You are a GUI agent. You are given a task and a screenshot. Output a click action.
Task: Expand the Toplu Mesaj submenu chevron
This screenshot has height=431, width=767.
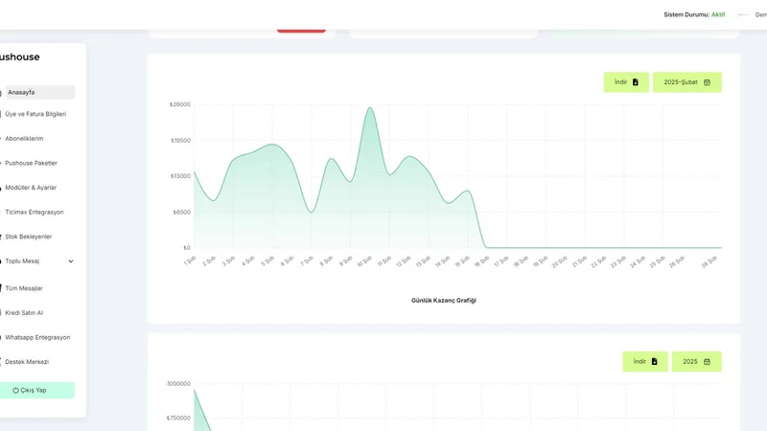(x=71, y=261)
